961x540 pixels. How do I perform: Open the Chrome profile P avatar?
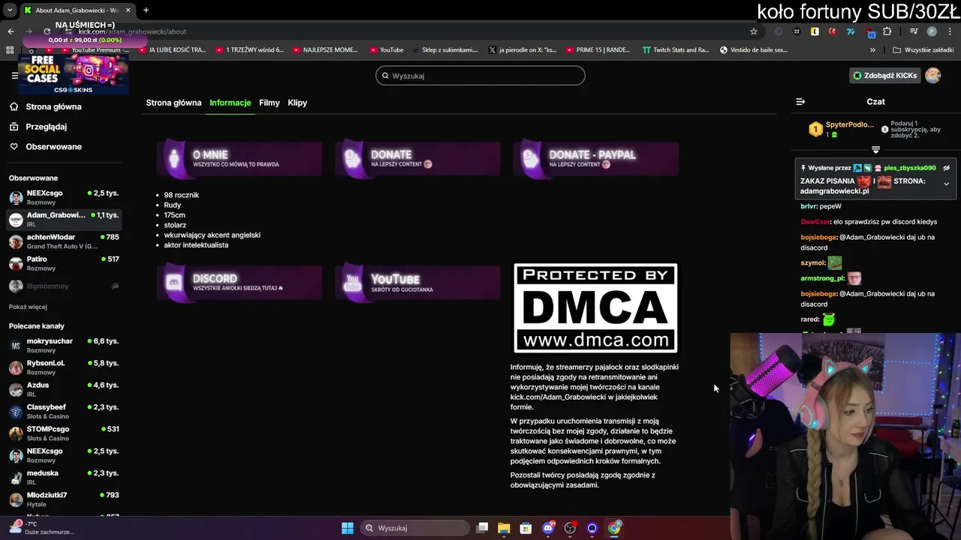[932, 31]
